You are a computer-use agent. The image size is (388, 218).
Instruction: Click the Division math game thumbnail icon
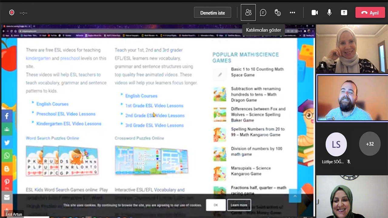[x=220, y=154]
